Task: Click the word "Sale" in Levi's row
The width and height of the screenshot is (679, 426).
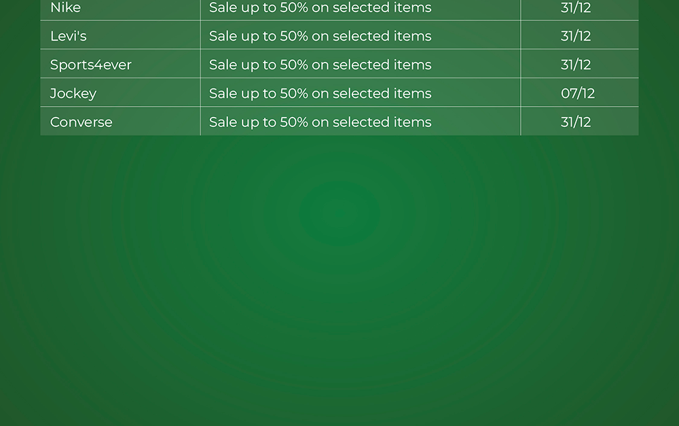Action: pos(223,36)
